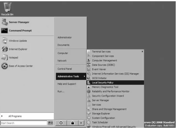177x128 pixels.
Task: Launch Local Security Policy entry
Action: point(115,83)
